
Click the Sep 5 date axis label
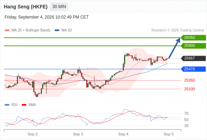[169, 134]
